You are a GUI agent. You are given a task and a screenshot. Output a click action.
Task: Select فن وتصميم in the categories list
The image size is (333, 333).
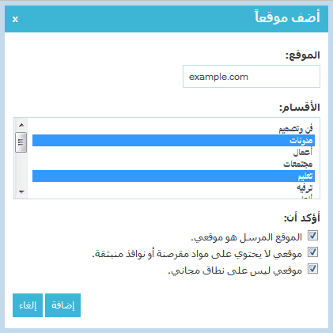coord(173,129)
